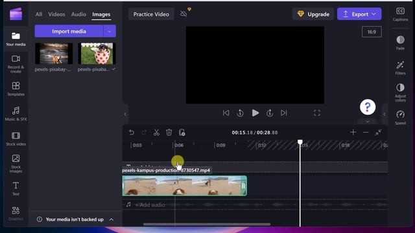Select the beach video clip on timeline
The image size is (415, 233).
click(x=184, y=186)
